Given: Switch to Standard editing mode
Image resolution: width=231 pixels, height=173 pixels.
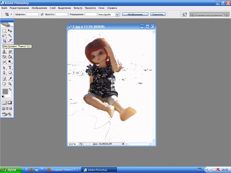Looking at the screenshot, I should pos(4,102).
